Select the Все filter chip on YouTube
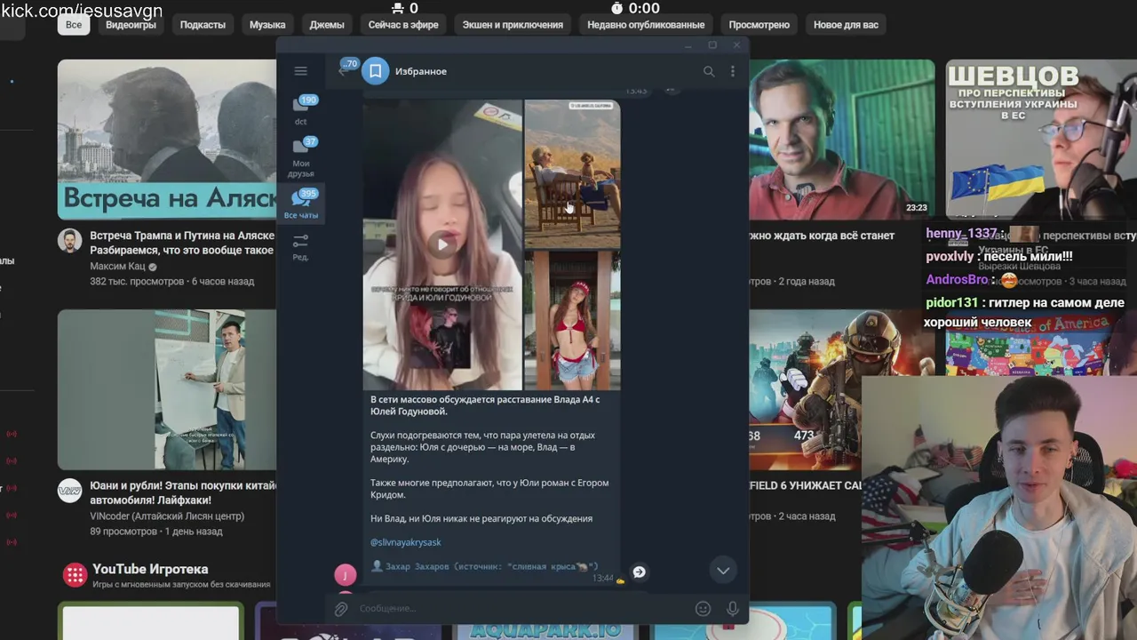This screenshot has height=640, width=1137. [74, 25]
